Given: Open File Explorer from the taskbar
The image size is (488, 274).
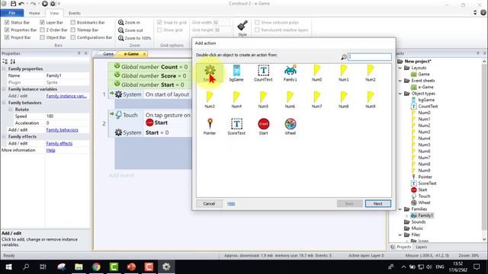Looking at the screenshot, I should [x=79, y=266].
